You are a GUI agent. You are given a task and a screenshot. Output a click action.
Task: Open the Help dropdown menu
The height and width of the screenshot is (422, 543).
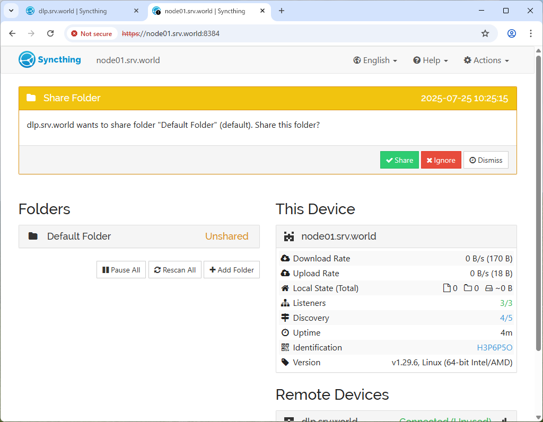[x=431, y=60]
